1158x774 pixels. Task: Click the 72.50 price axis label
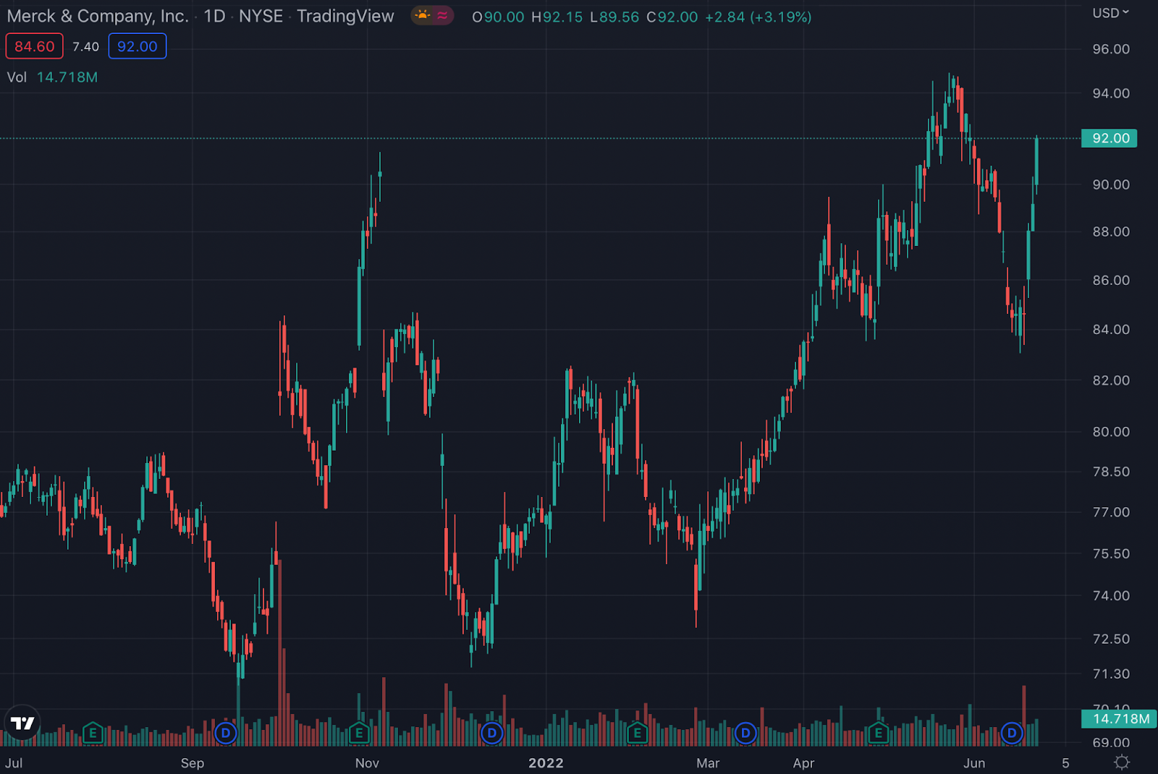click(1111, 639)
